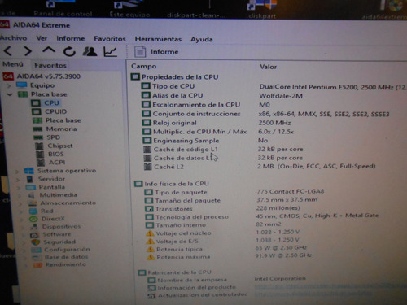This screenshot has height=305, width=407.
Task: Expand the Multimedia node
Action: click(x=20, y=195)
